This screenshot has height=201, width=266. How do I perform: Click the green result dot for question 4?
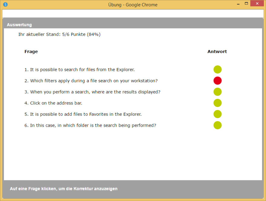218,103
